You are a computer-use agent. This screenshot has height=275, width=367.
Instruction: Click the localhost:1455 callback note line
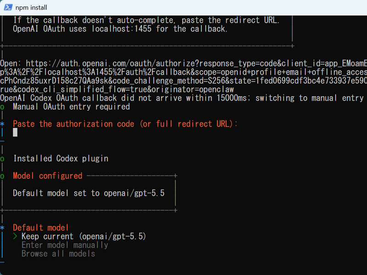[120, 29]
